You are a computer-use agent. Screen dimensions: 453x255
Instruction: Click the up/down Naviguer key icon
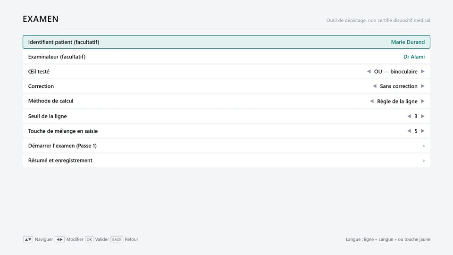click(x=28, y=239)
